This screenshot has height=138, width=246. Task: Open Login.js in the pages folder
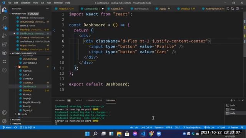coord(30,99)
